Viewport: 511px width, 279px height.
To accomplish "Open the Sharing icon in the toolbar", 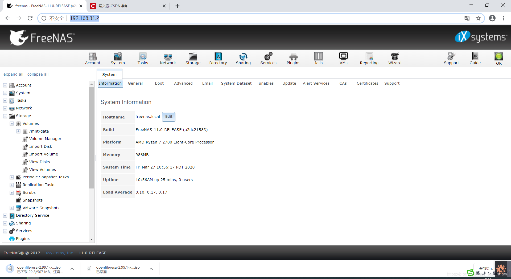I will tap(243, 58).
